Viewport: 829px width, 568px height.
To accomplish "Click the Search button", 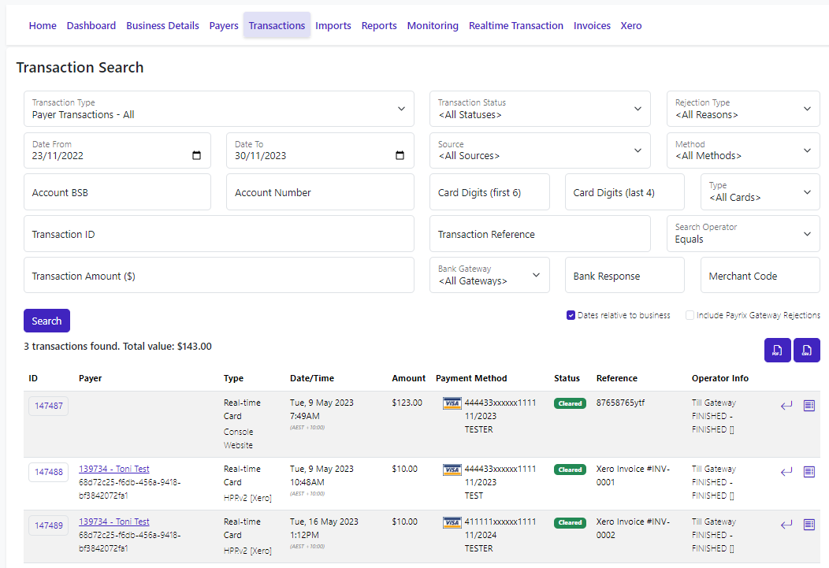I will pyautogui.click(x=46, y=321).
